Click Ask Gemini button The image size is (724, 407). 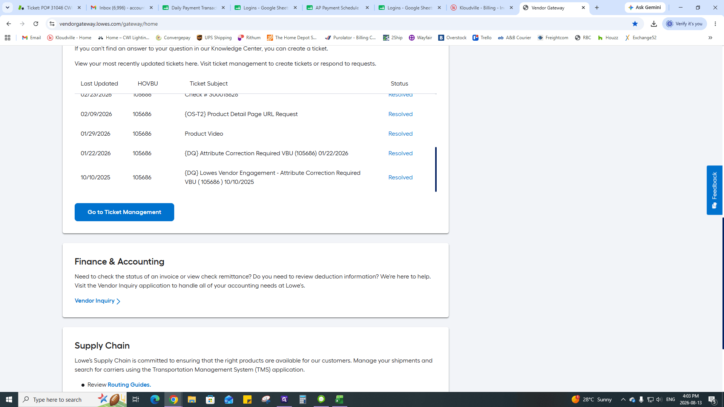(645, 8)
